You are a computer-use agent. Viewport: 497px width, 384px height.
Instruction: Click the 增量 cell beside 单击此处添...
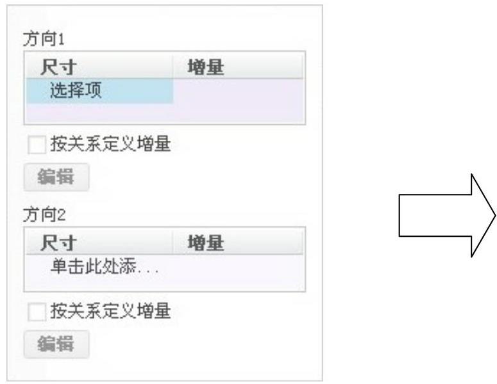[x=237, y=266]
